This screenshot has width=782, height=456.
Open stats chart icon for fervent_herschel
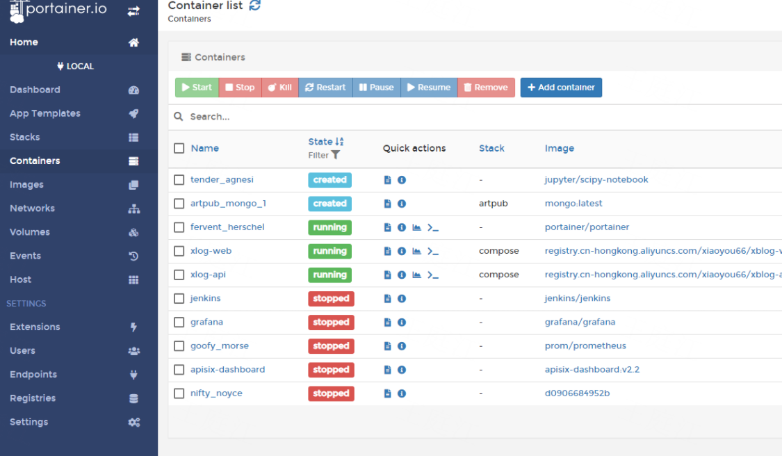click(416, 227)
